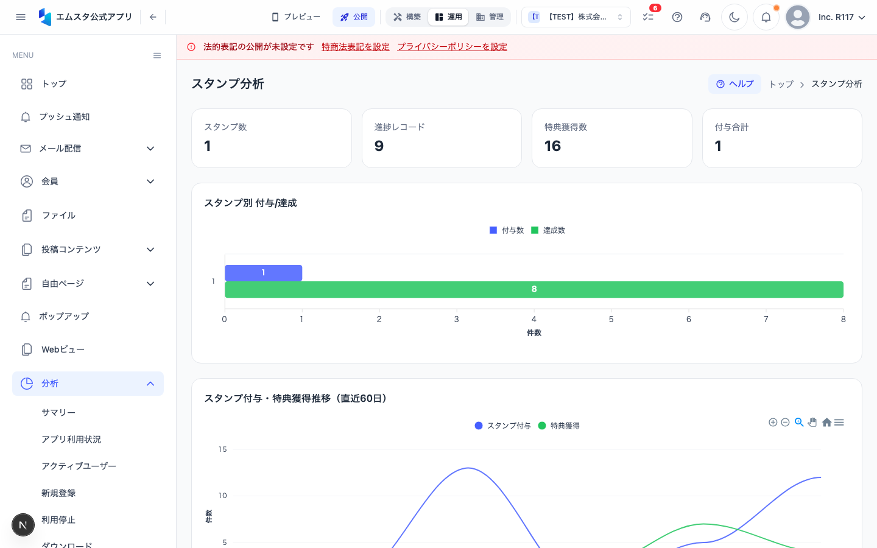
Task: Switch to the 管理 mode tab
Action: 490,17
